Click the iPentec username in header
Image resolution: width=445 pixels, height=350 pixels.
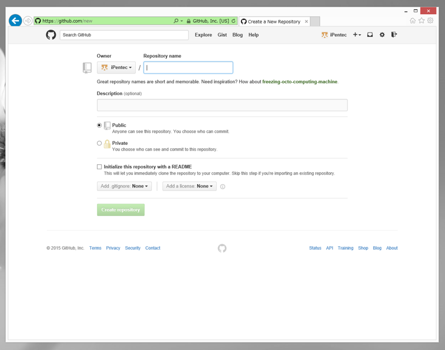[x=338, y=35]
